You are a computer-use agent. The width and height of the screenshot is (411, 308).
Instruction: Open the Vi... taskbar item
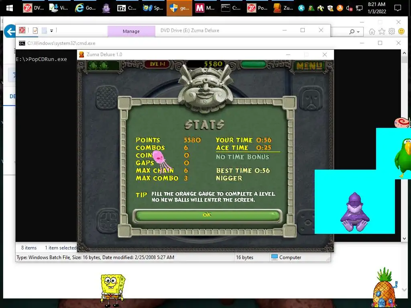click(x=59, y=8)
